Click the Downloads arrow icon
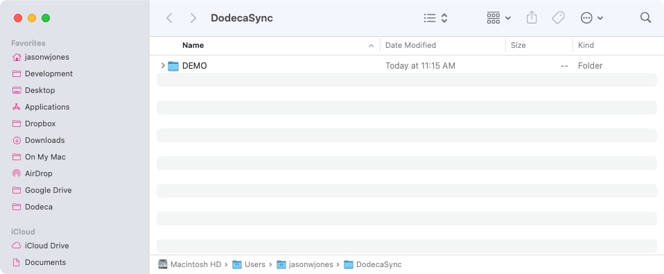The image size is (664, 274). 17,140
